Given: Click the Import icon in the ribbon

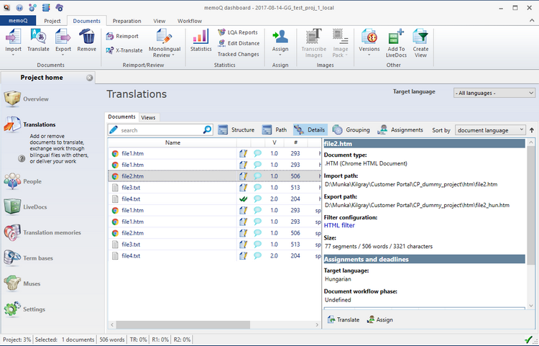Looking at the screenshot, I should (13, 36).
